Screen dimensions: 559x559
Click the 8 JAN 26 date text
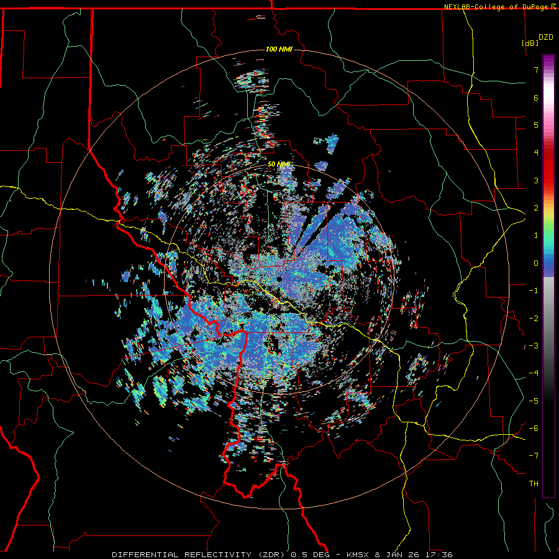click(x=397, y=555)
